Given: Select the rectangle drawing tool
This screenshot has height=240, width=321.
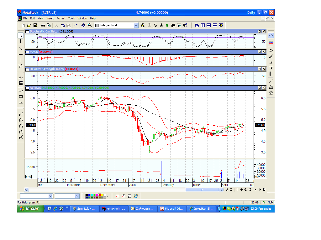Looking at the screenshot, I should point(21,97).
